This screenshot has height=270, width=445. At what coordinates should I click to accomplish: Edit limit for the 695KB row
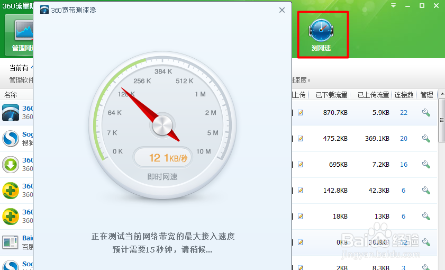[301, 165]
